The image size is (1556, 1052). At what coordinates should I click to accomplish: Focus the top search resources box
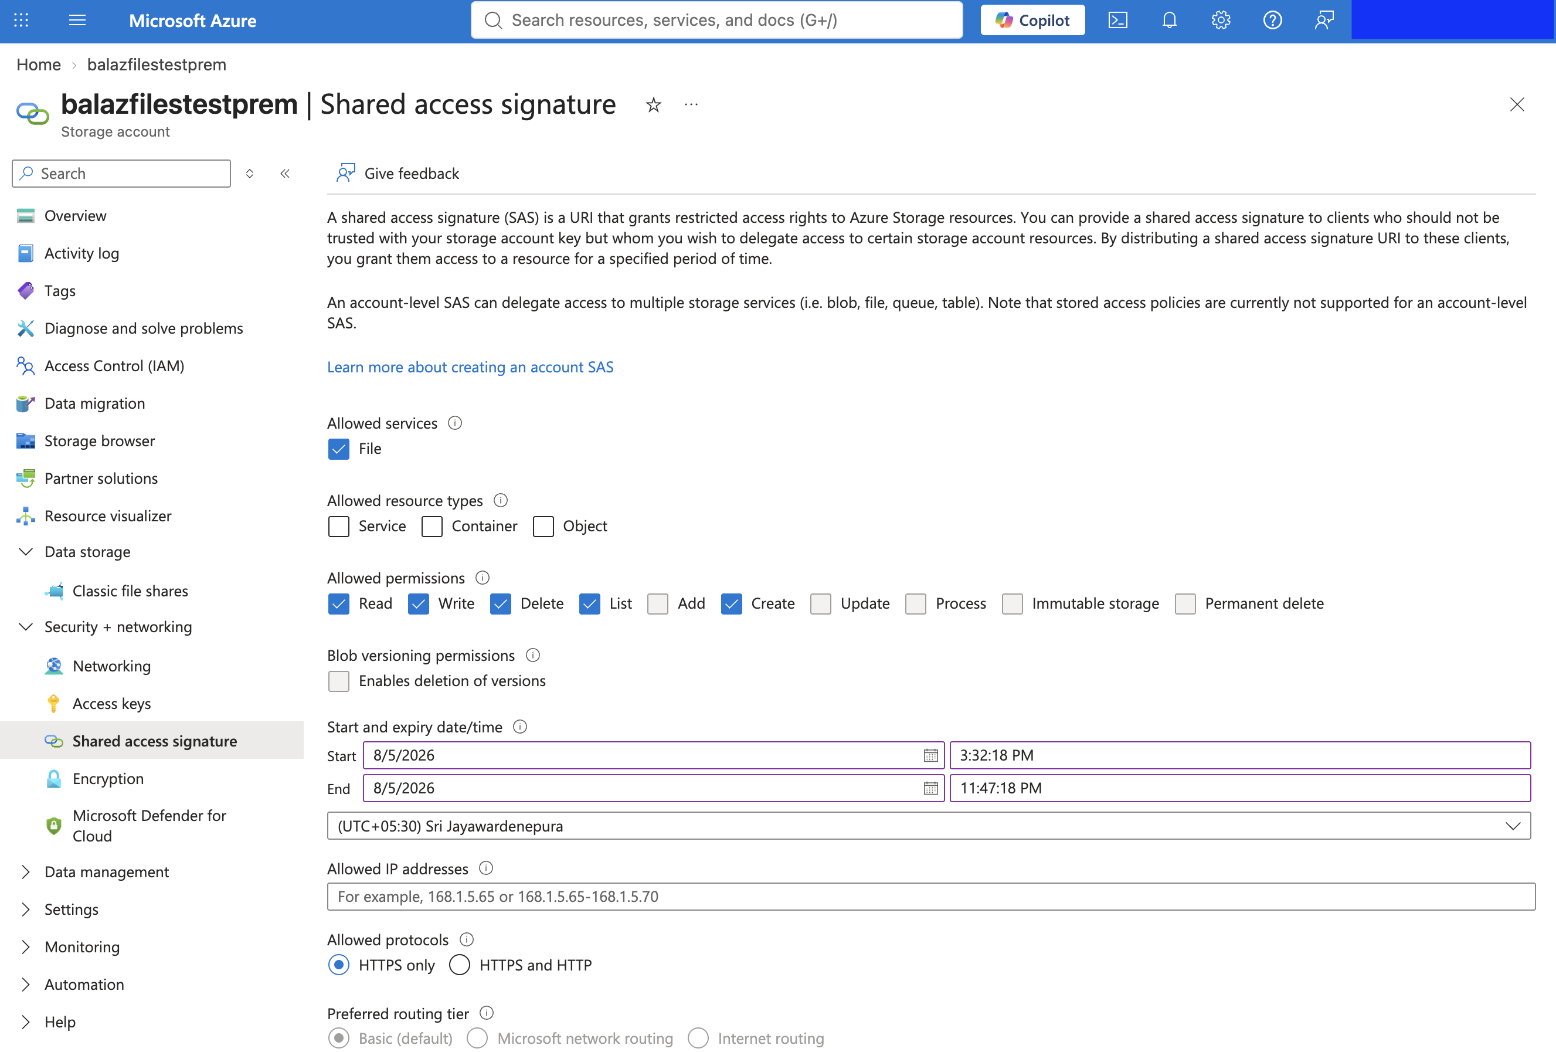pyautogui.click(x=716, y=20)
